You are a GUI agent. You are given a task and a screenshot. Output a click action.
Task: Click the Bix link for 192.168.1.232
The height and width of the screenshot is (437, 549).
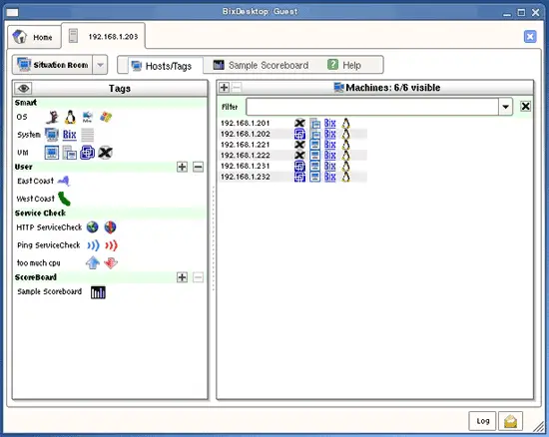tap(329, 177)
